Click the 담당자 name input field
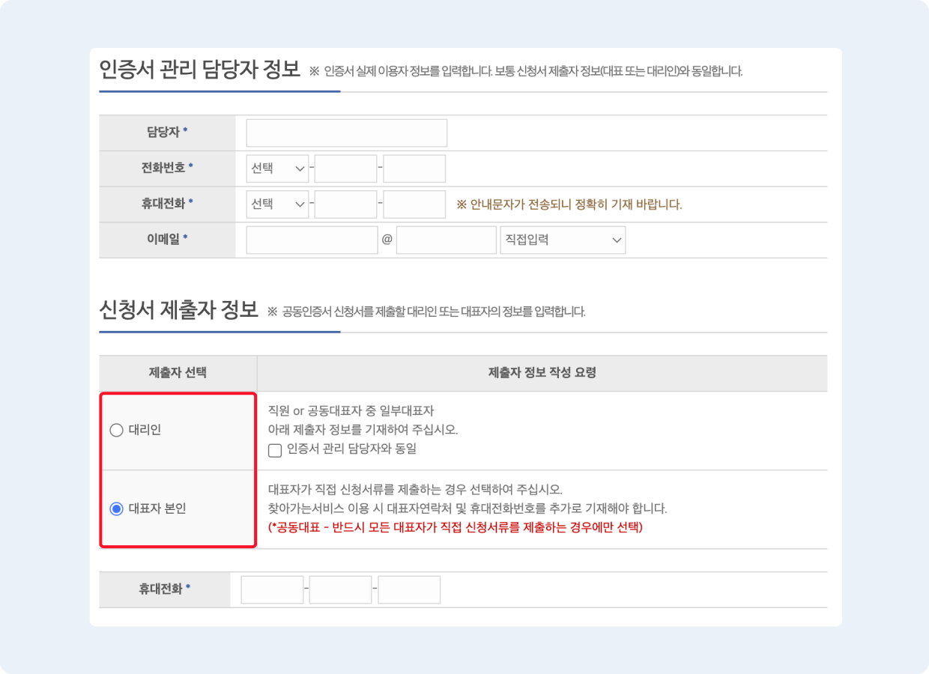The height and width of the screenshot is (674, 929). pos(345,132)
